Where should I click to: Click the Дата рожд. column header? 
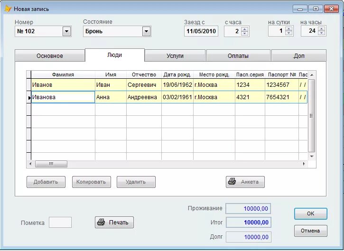coord(177,74)
